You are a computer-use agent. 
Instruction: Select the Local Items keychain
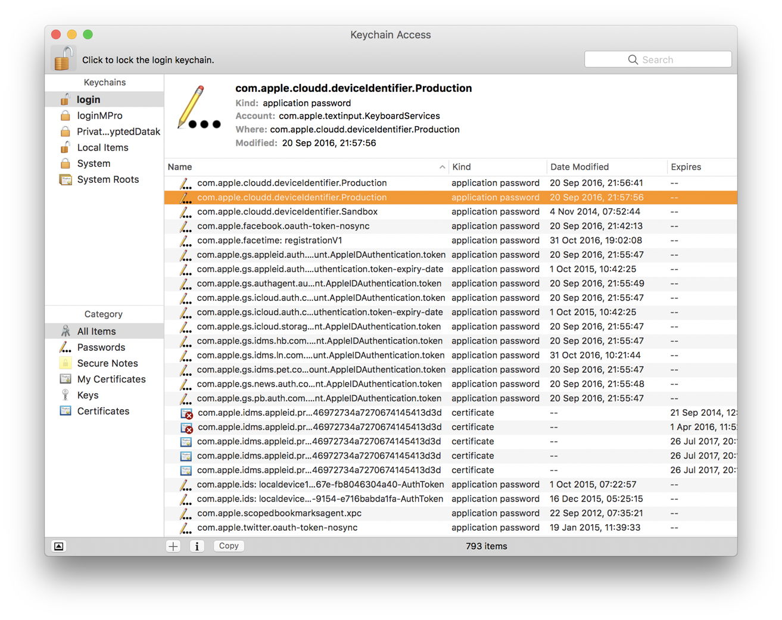tap(102, 148)
